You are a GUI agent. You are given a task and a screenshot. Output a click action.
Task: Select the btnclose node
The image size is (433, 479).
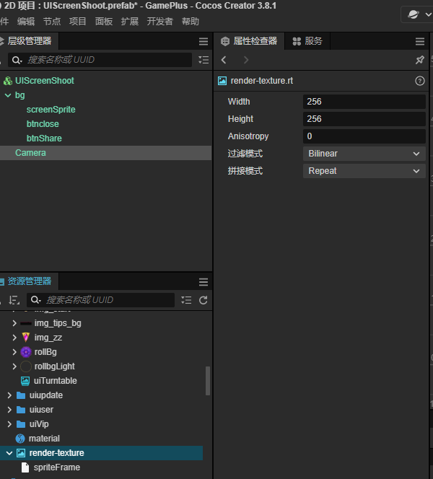pyautogui.click(x=43, y=124)
